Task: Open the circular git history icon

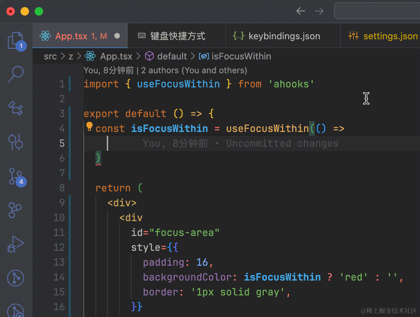Action: tap(16, 278)
